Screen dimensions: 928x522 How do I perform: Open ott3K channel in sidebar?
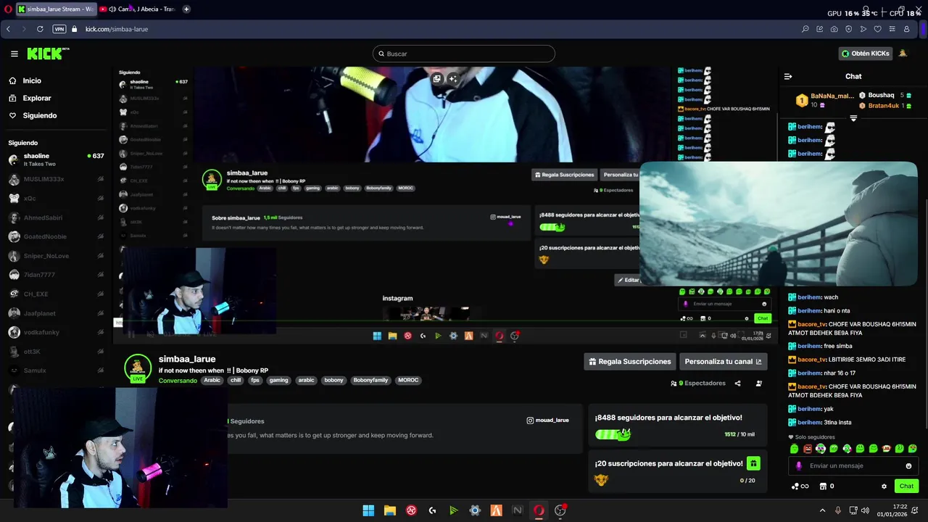56,352
